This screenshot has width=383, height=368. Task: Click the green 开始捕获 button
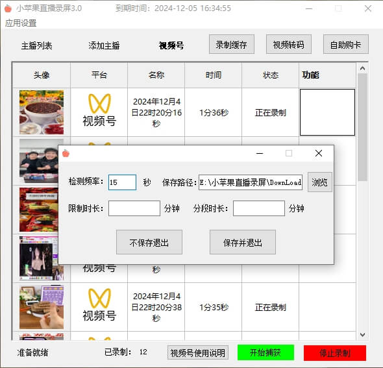(x=266, y=352)
